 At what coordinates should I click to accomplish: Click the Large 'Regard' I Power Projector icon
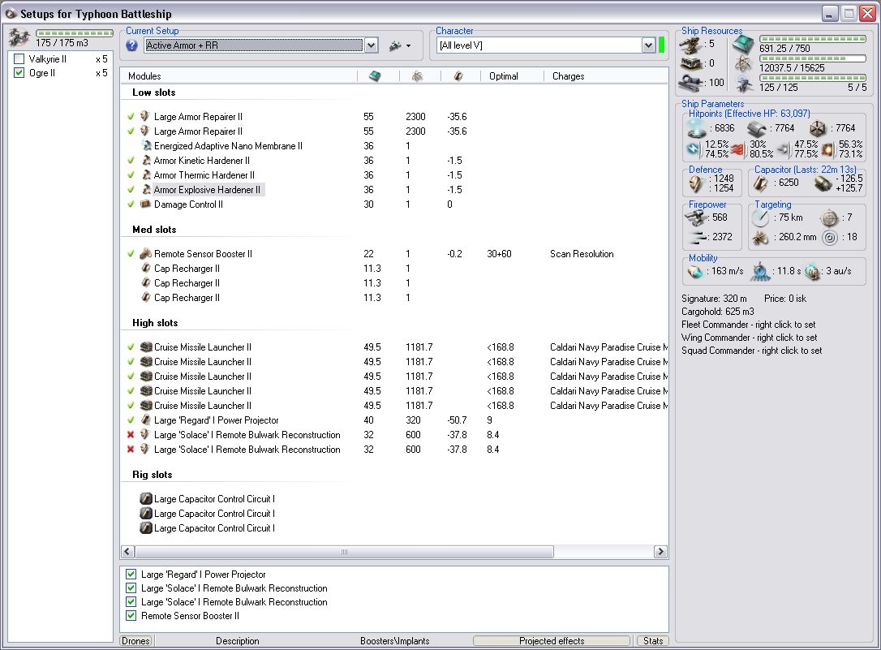[146, 420]
